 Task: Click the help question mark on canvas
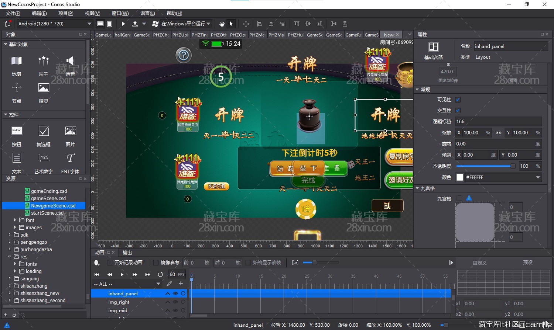184,55
